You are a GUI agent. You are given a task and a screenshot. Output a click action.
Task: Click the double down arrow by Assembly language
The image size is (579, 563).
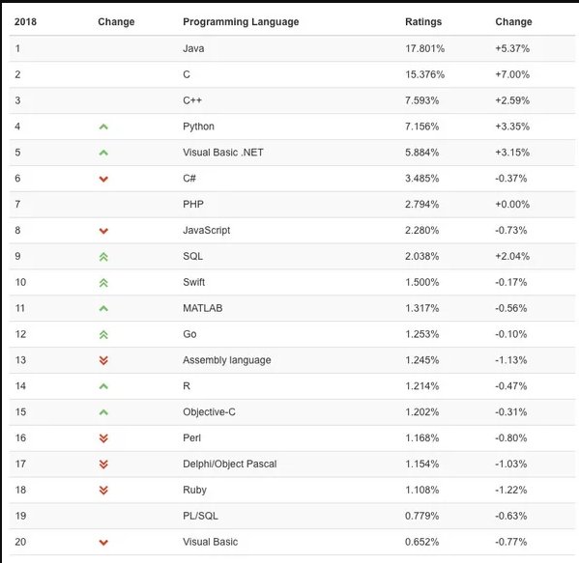click(103, 360)
